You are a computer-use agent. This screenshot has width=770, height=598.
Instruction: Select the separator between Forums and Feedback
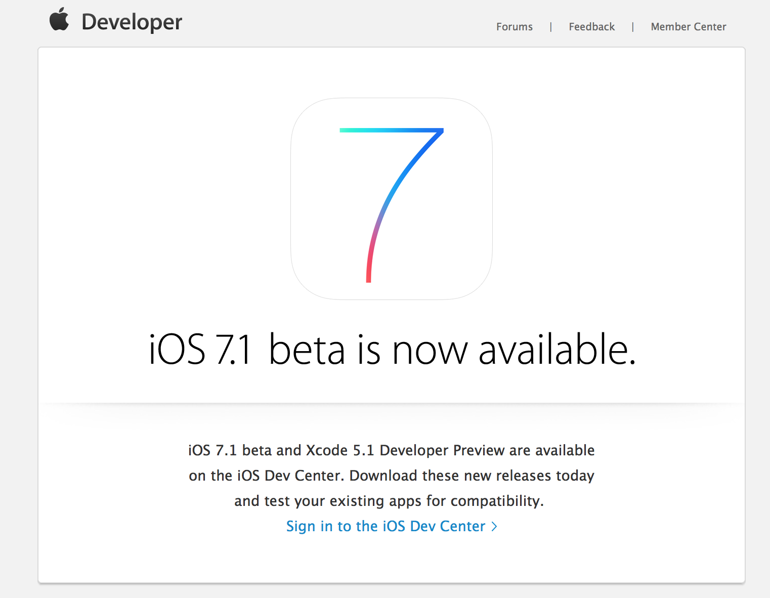click(x=550, y=26)
